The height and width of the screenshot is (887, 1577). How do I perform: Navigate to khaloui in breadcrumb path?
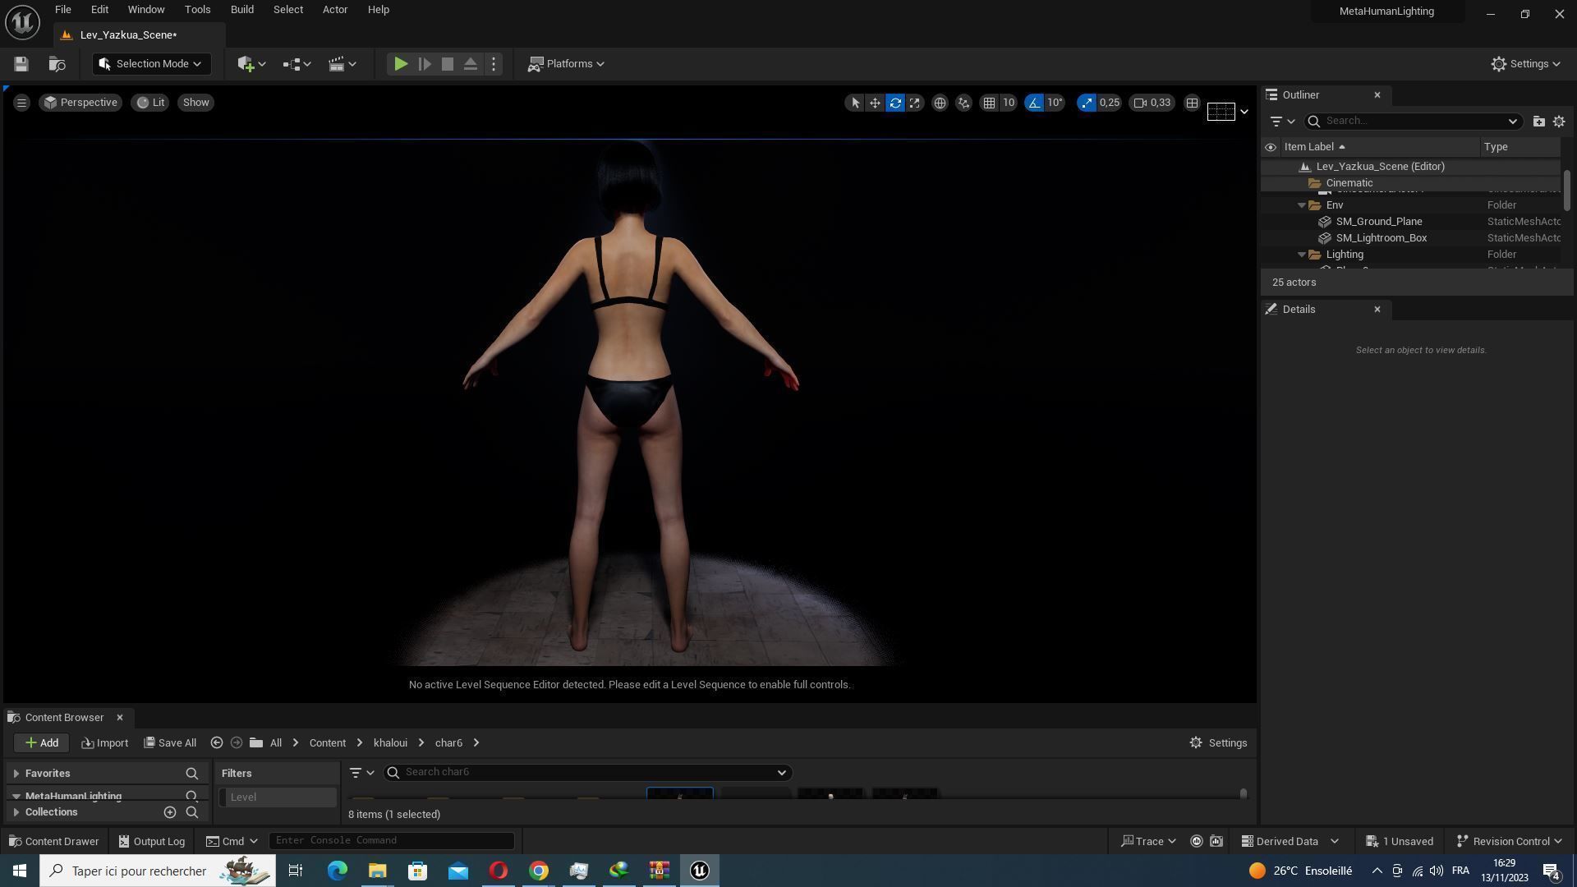coord(390,743)
